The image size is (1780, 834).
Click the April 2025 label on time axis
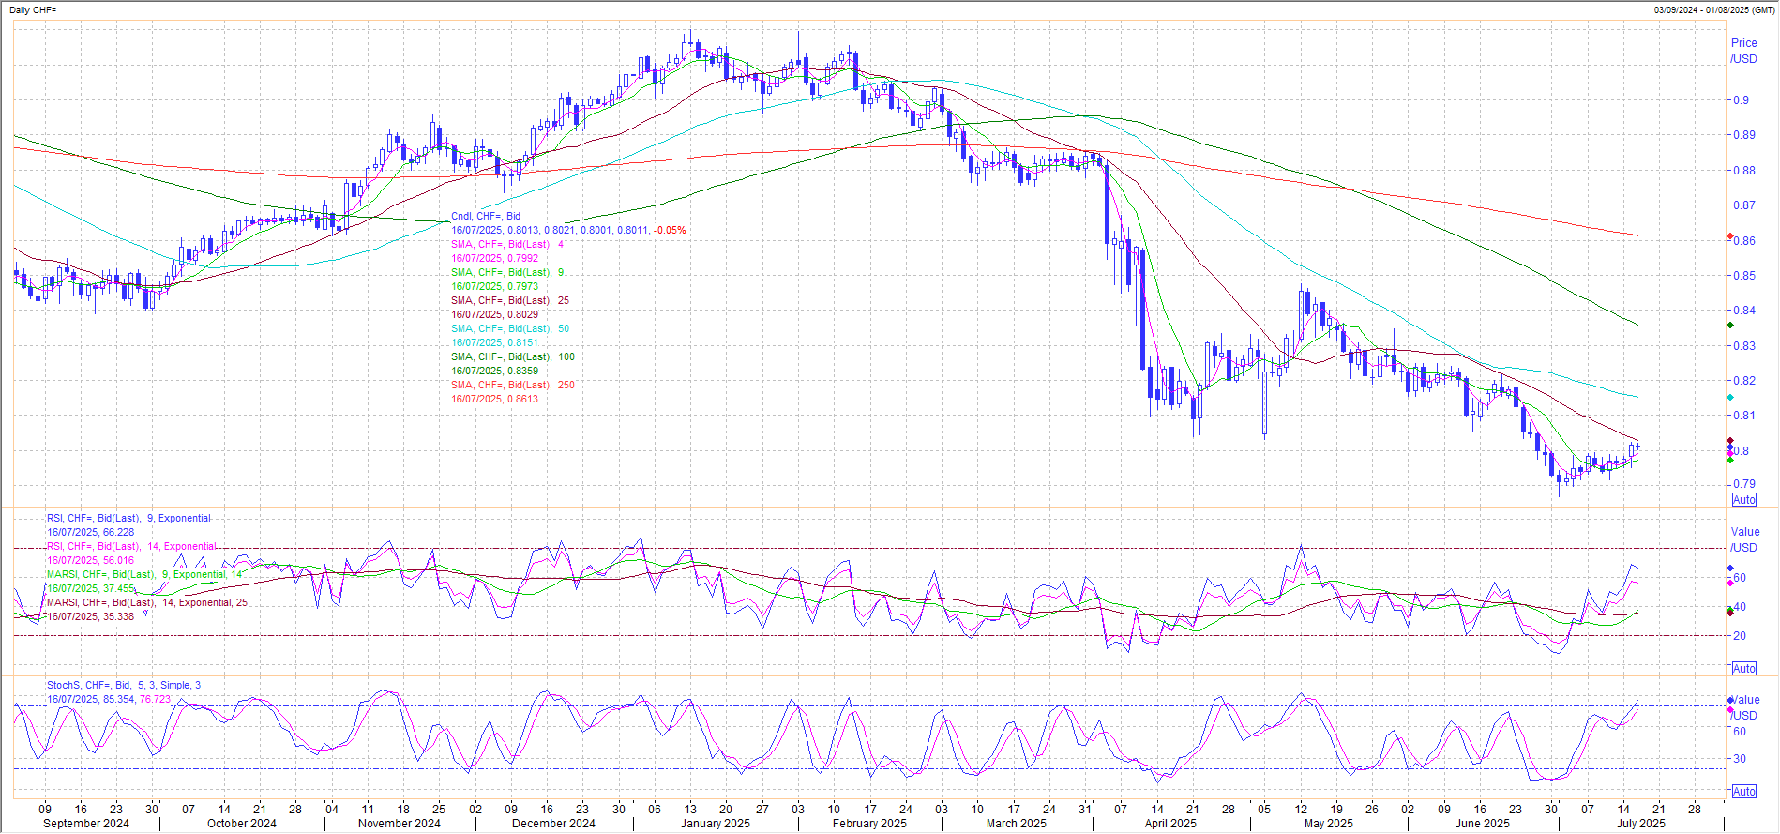(x=1170, y=824)
